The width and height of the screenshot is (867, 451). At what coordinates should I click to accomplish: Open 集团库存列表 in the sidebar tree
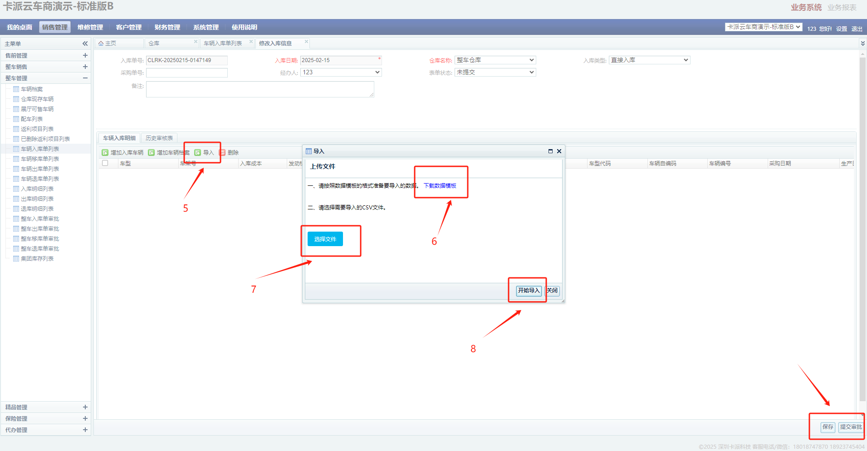[37, 259]
